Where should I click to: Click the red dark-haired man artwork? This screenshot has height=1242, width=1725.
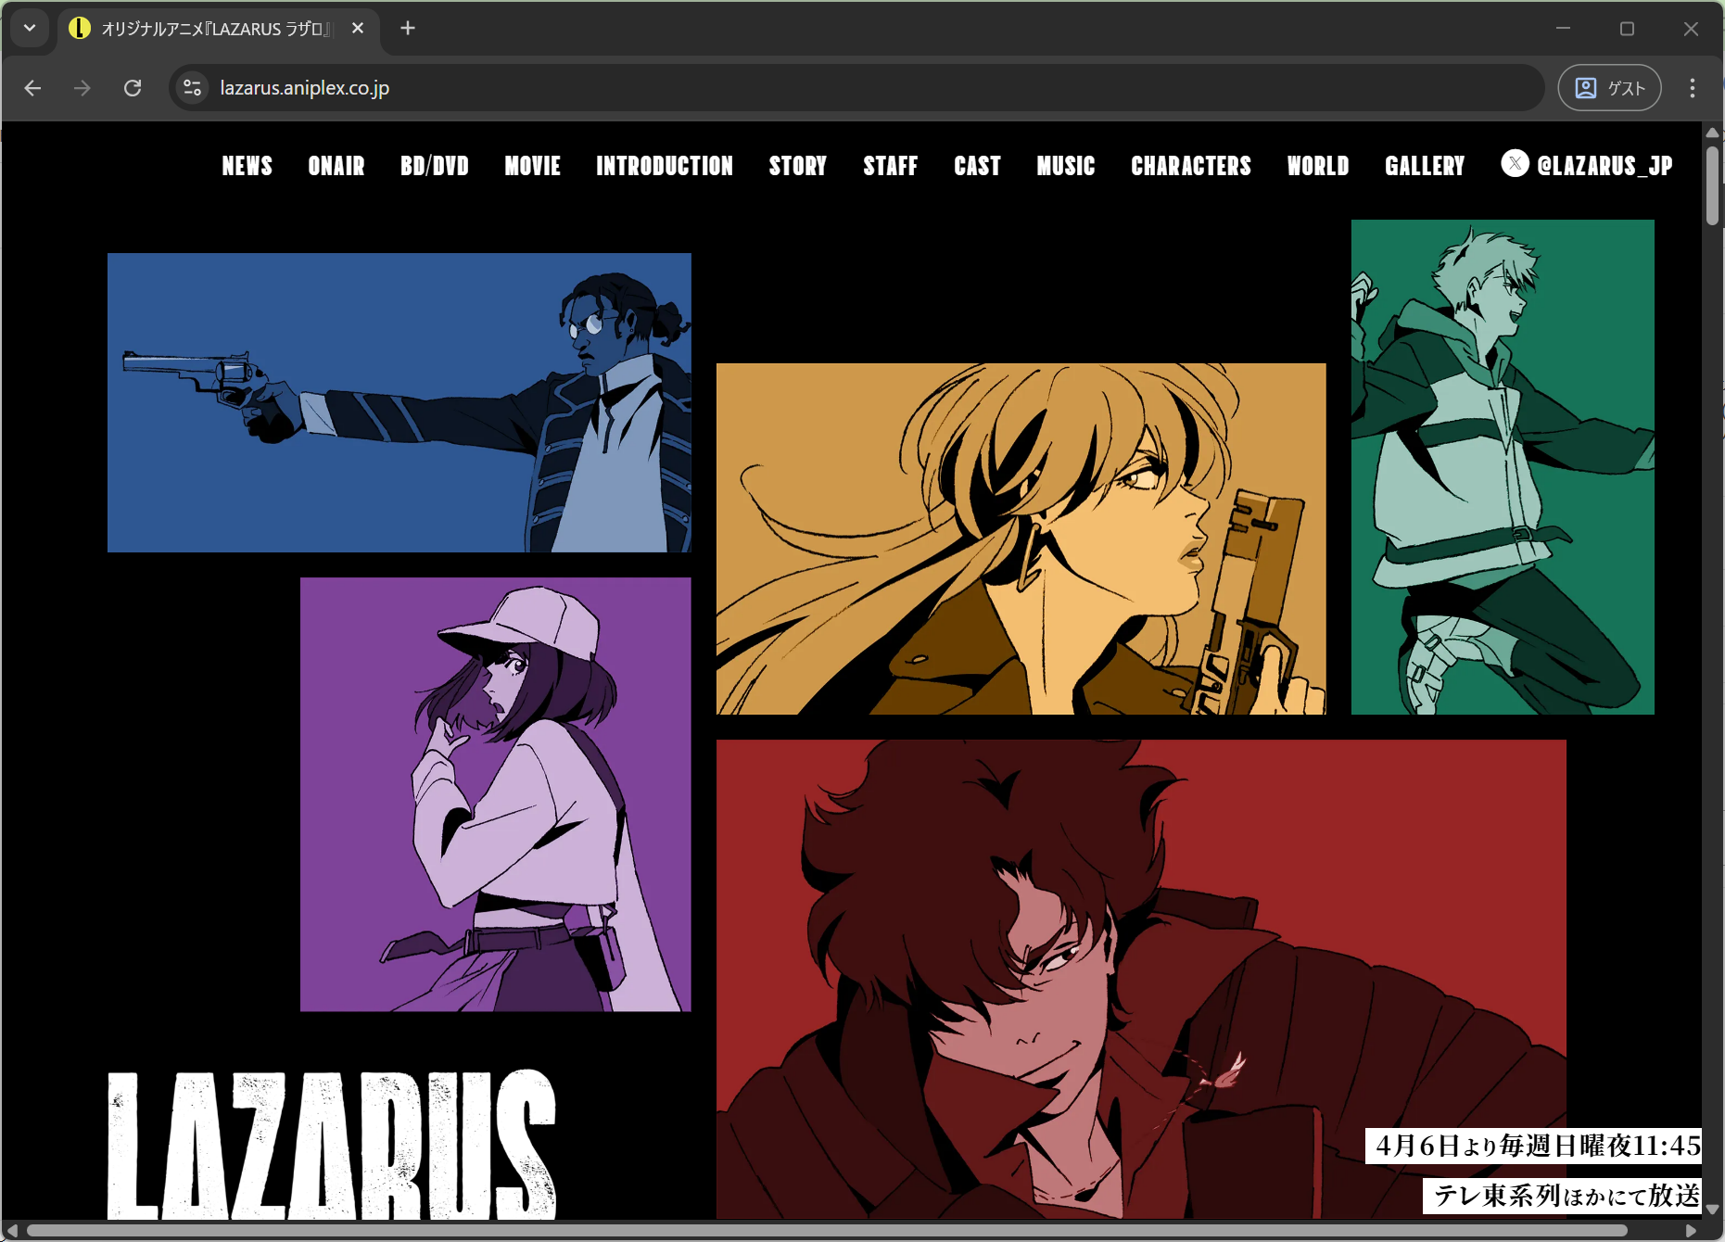click(x=1141, y=979)
